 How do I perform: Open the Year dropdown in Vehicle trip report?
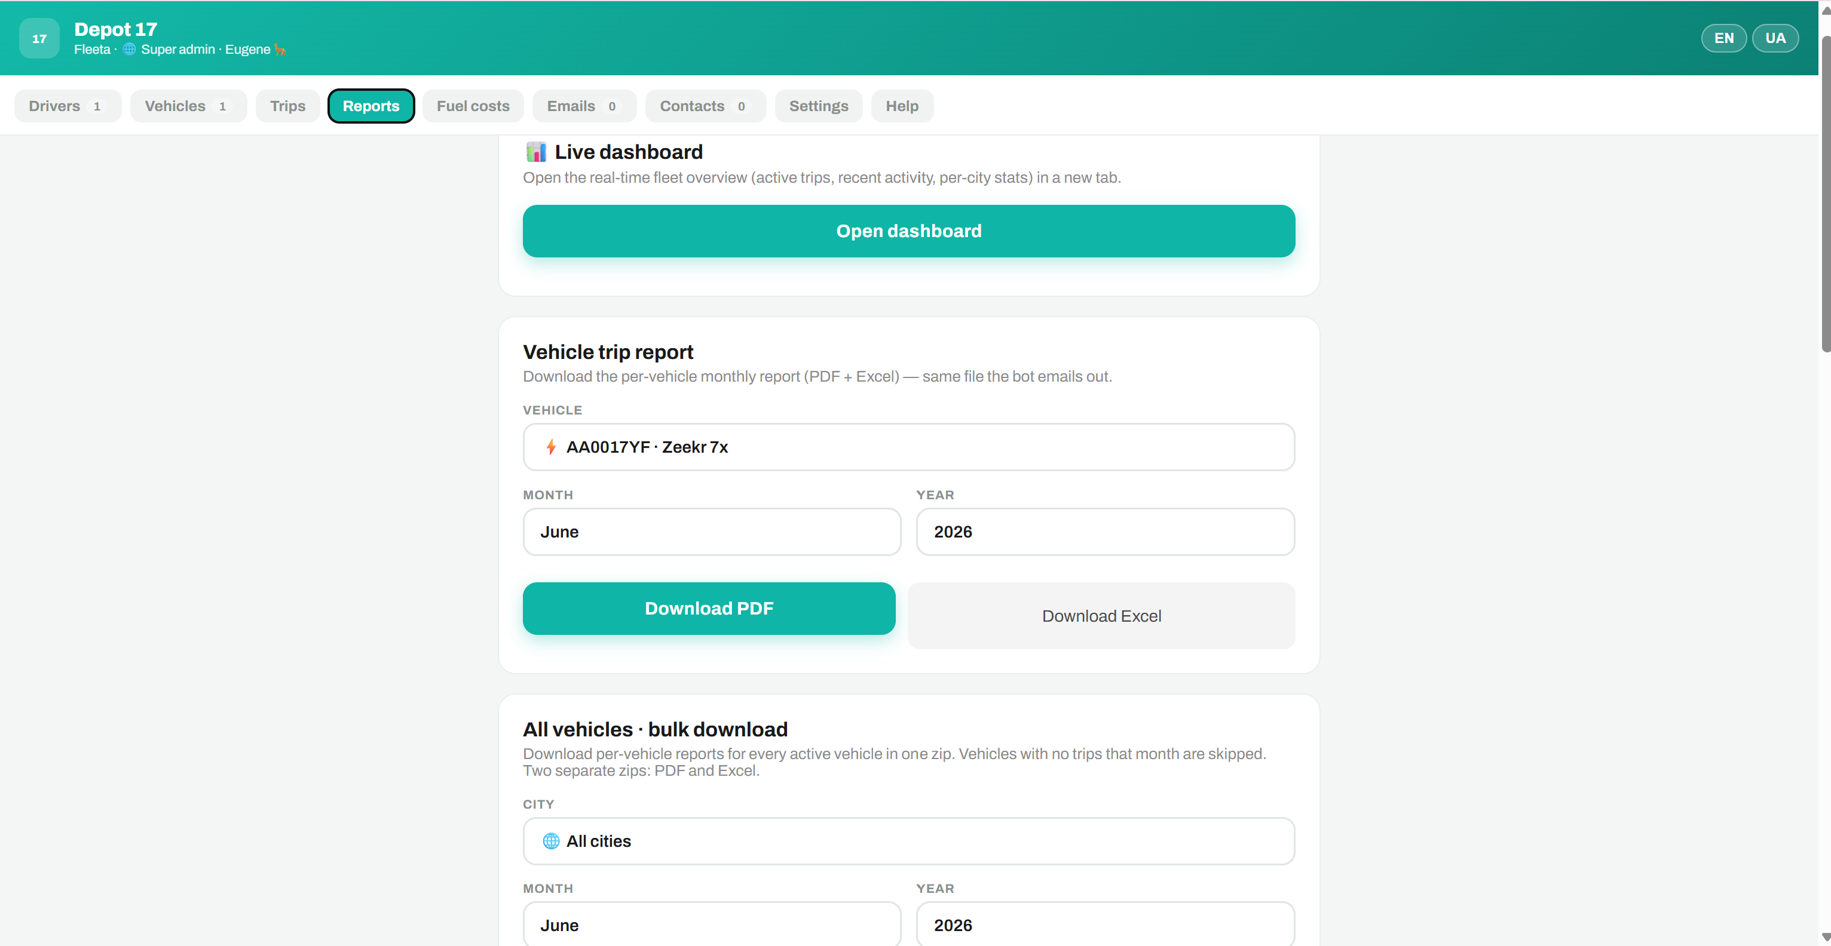(x=1106, y=532)
